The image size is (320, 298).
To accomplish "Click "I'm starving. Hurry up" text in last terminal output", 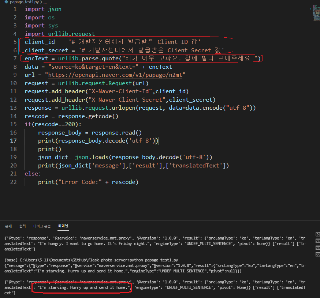I will tap(63, 288).
